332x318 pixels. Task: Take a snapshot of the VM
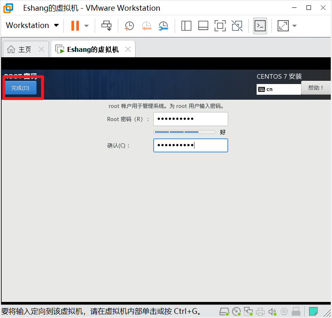tap(129, 26)
